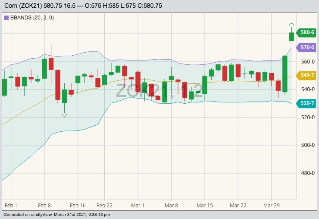Click the yellow 549-7 middle band tag
This screenshot has width=319, height=219.
[x=306, y=75]
